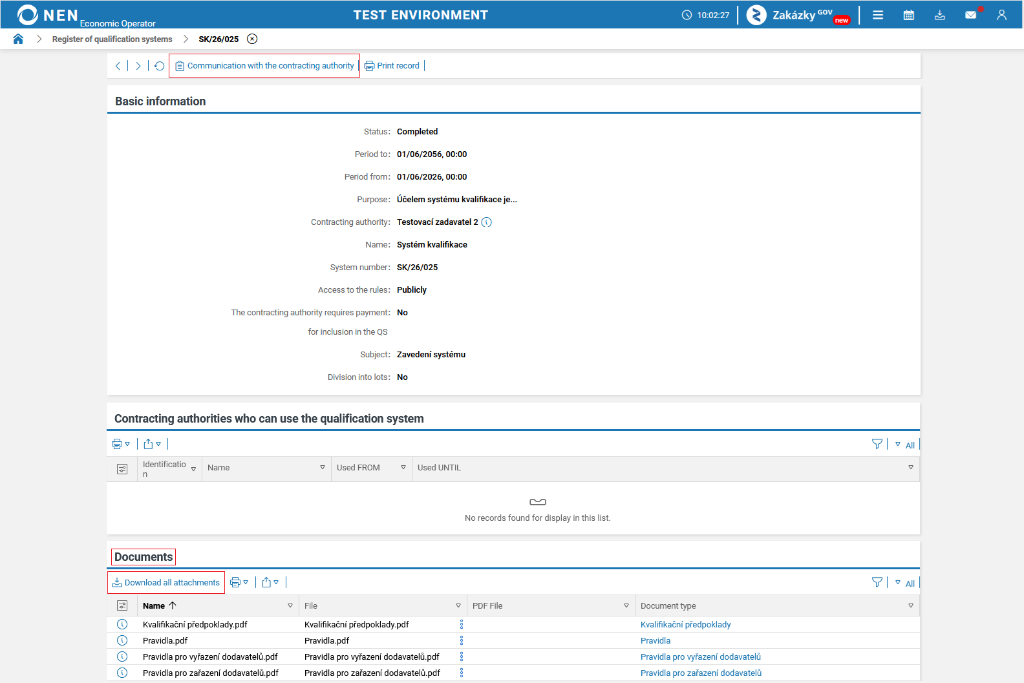Close the SK/26/025 breadcrumb tab
Image resolution: width=1024 pixels, height=683 pixels.
tap(252, 39)
